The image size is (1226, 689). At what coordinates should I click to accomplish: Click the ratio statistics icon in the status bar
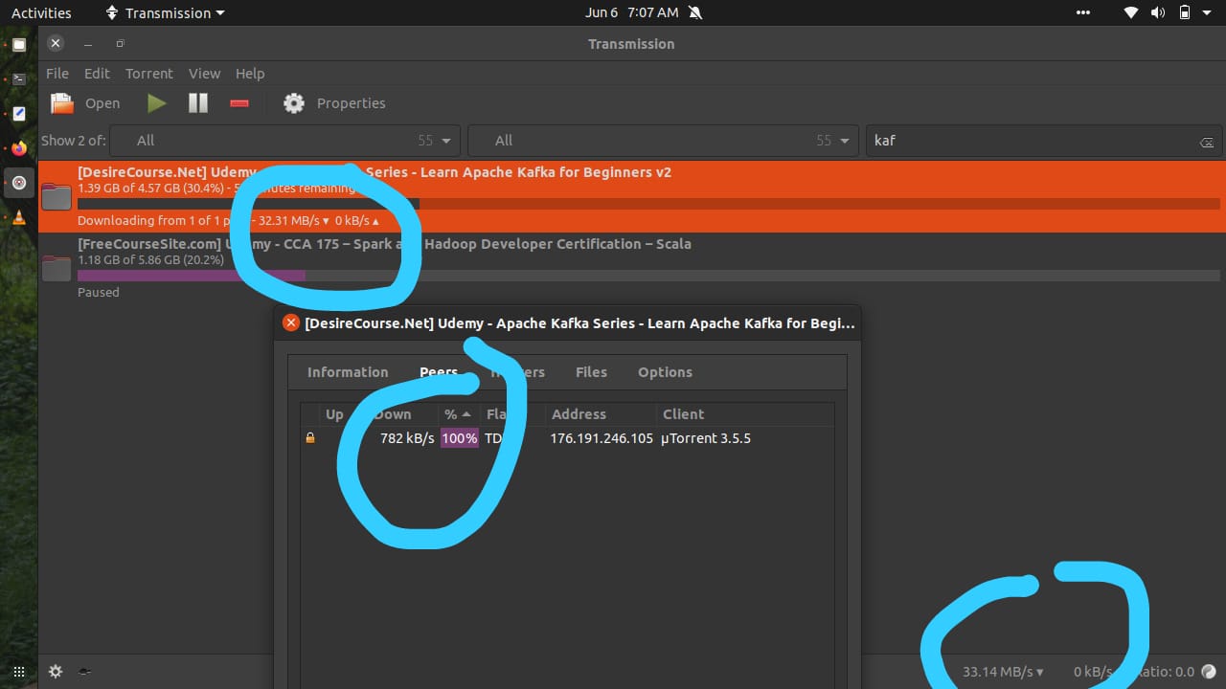[1209, 672]
